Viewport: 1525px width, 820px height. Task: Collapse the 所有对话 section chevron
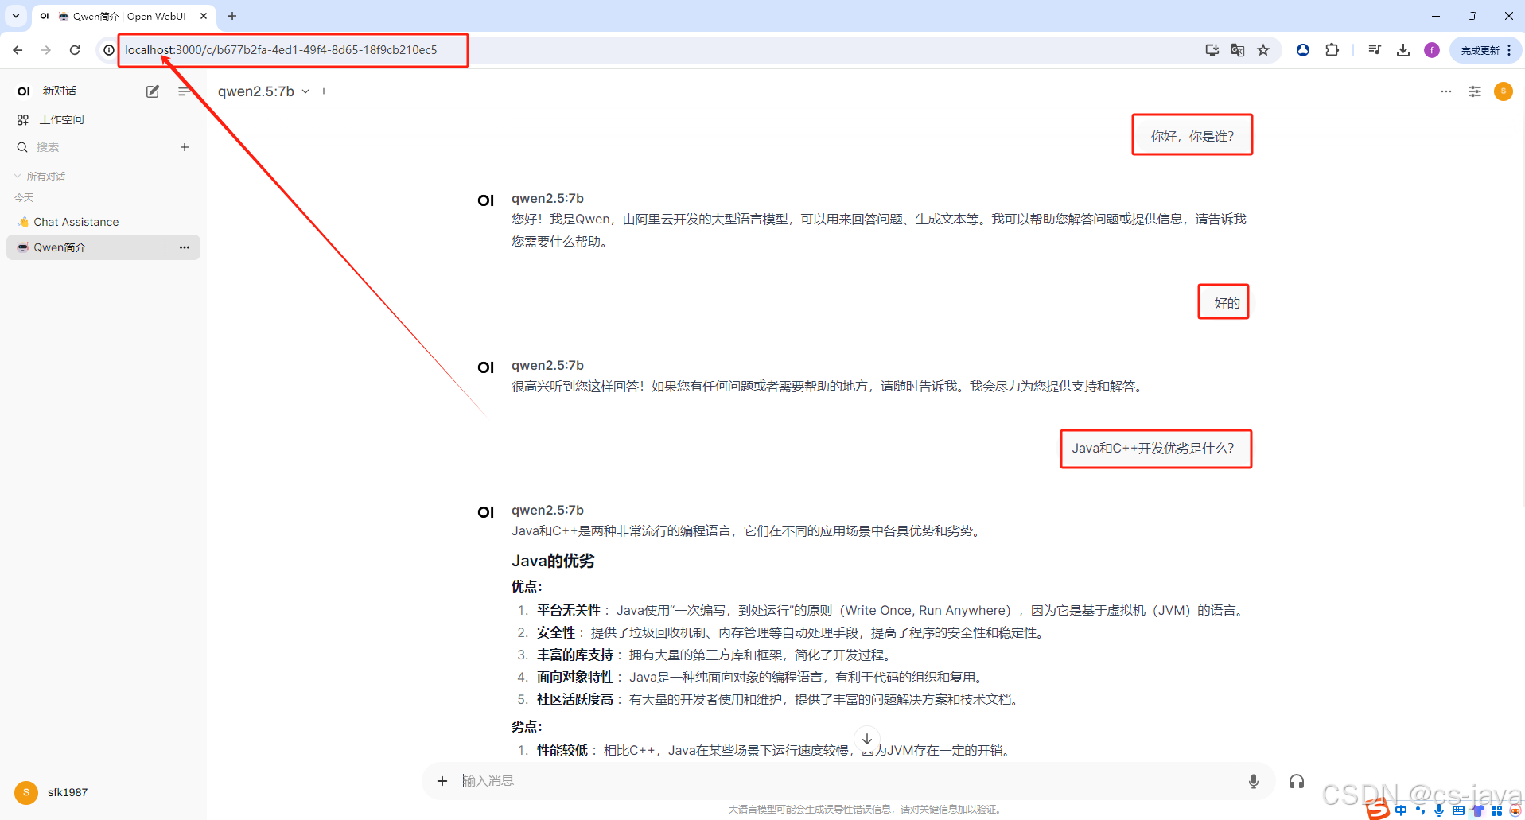click(x=18, y=176)
